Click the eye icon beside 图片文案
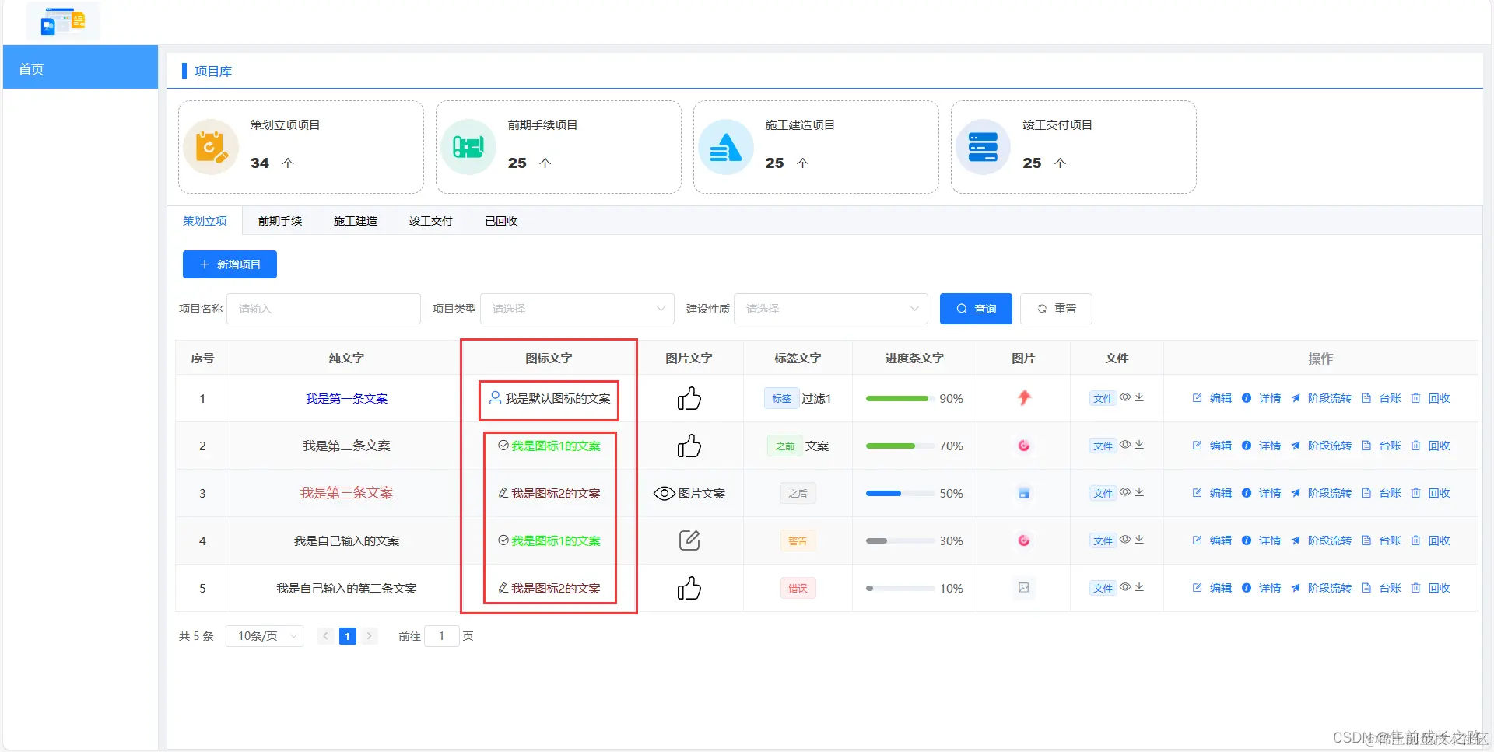Viewport: 1494px width, 752px height. tap(664, 493)
